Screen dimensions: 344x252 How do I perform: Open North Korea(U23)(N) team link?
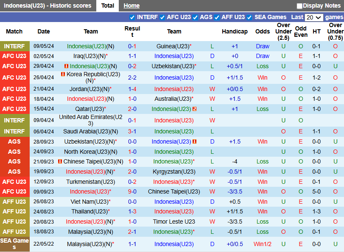[x=90, y=152]
